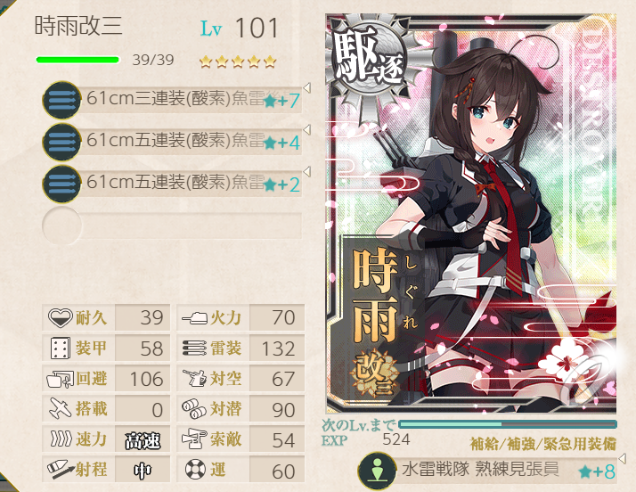Click the torpedo icon on the ★+2 equipment slot
The height and width of the screenshot is (492, 636).
click(x=62, y=184)
